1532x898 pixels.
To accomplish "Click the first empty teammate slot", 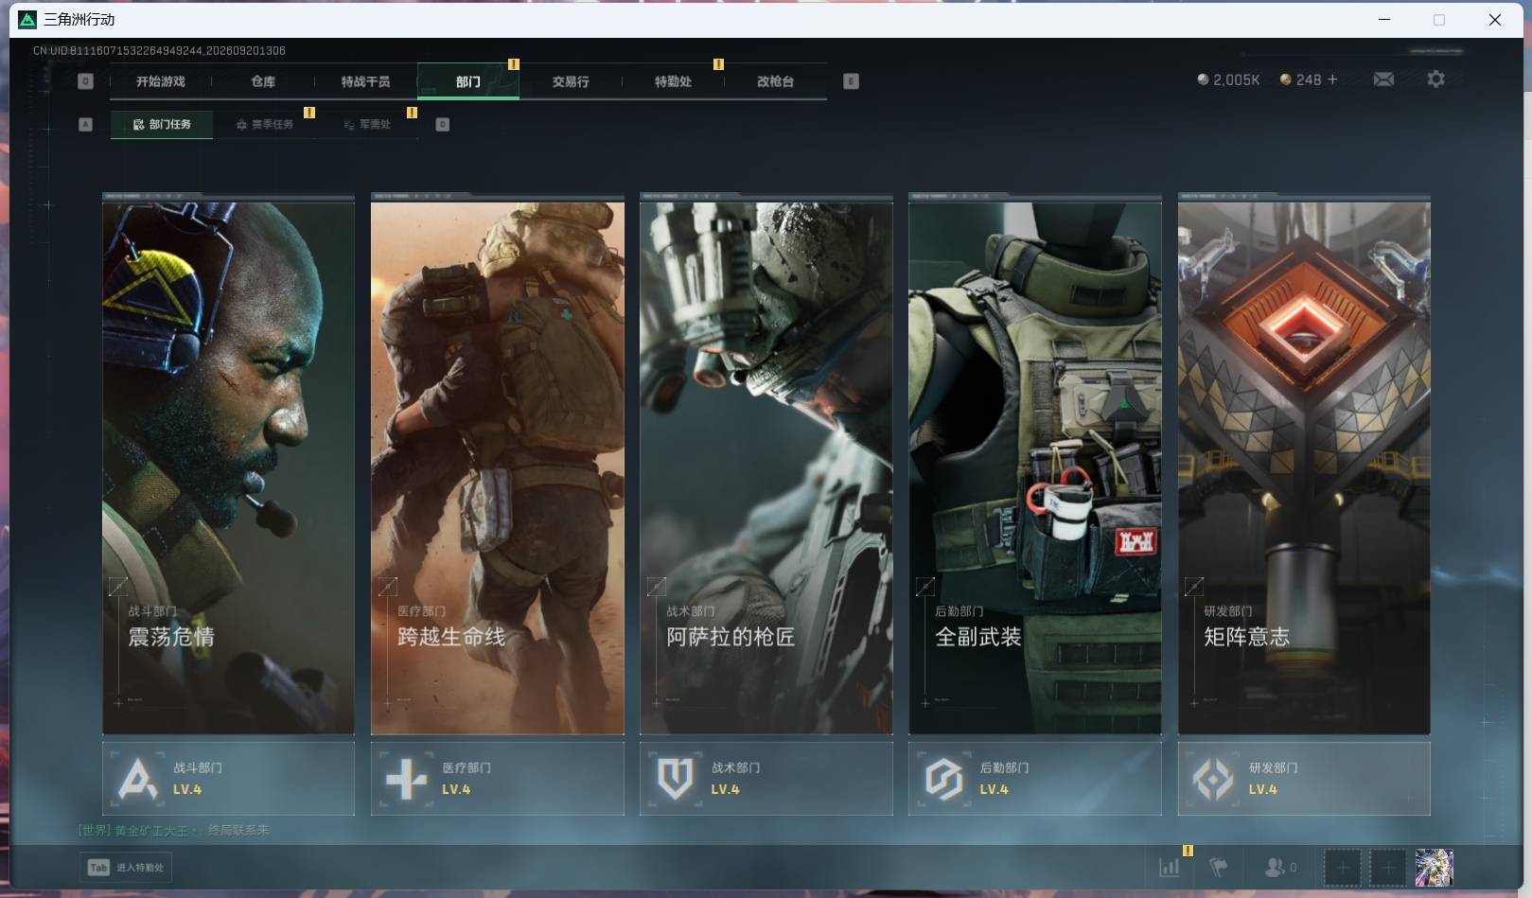I will pos(1342,867).
